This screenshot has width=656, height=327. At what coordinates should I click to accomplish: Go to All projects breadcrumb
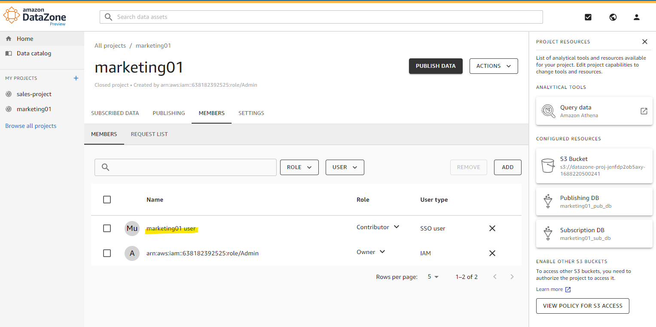click(x=110, y=45)
